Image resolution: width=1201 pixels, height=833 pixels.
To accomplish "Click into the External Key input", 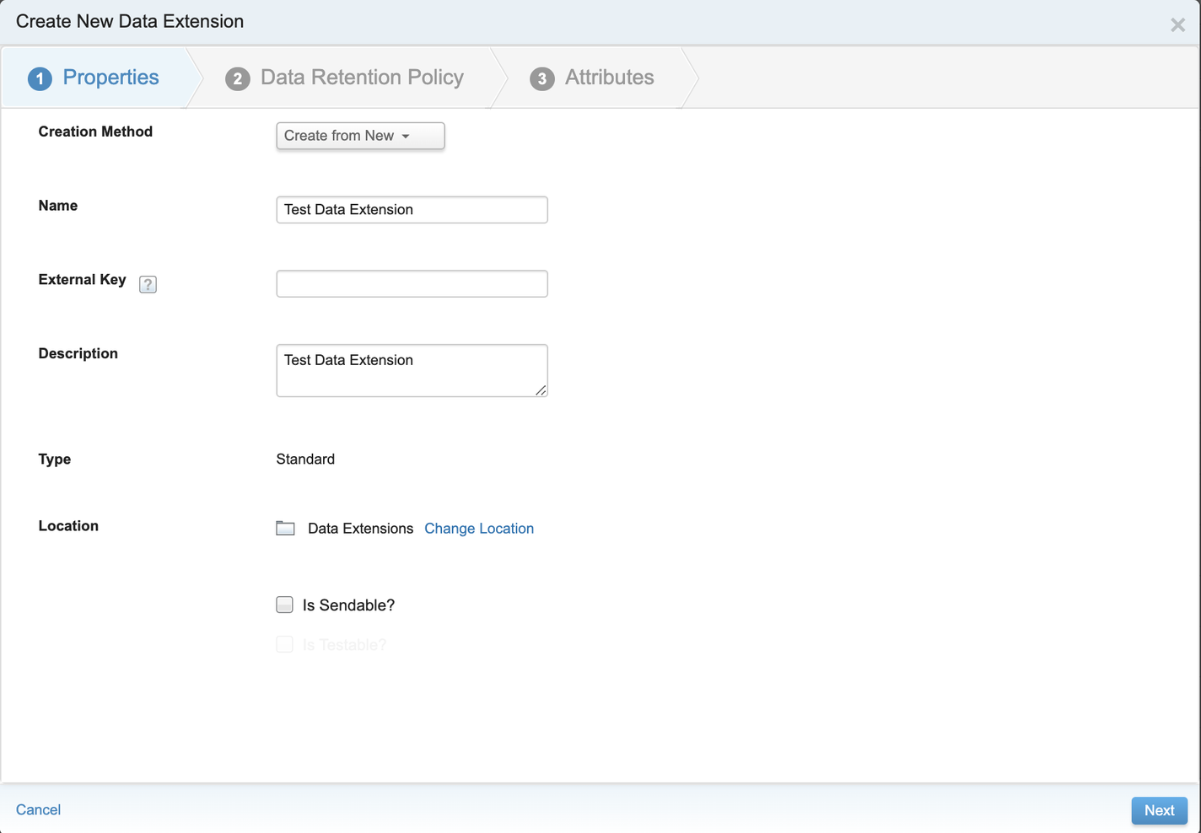I will [x=412, y=284].
